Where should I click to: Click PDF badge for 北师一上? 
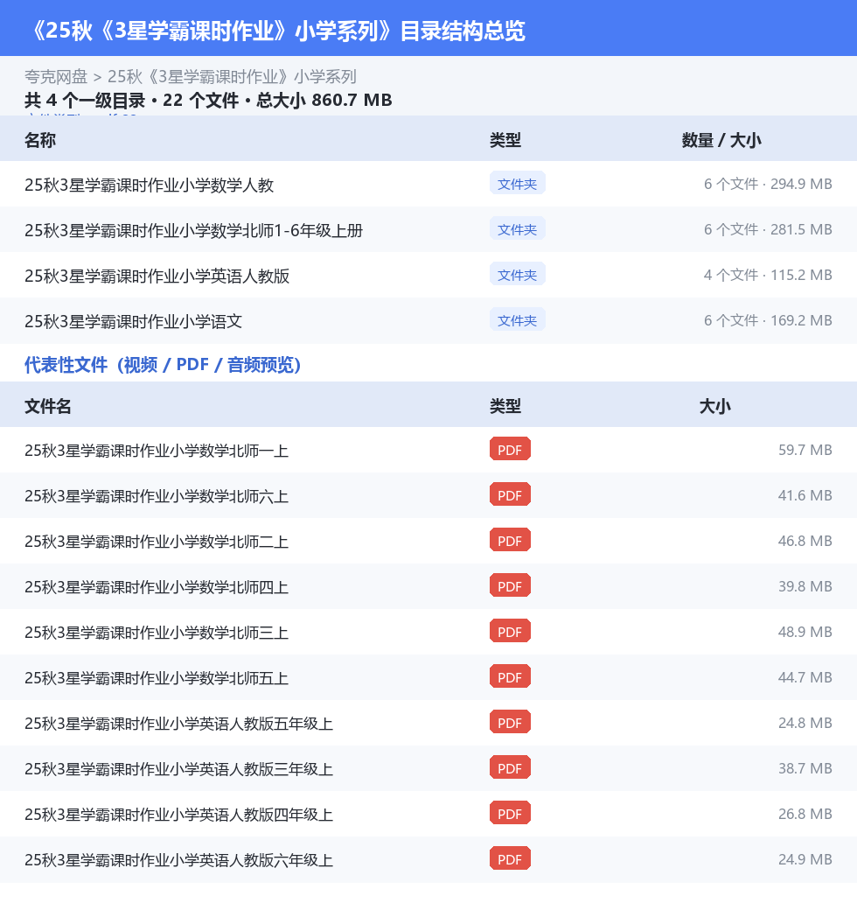pos(510,449)
